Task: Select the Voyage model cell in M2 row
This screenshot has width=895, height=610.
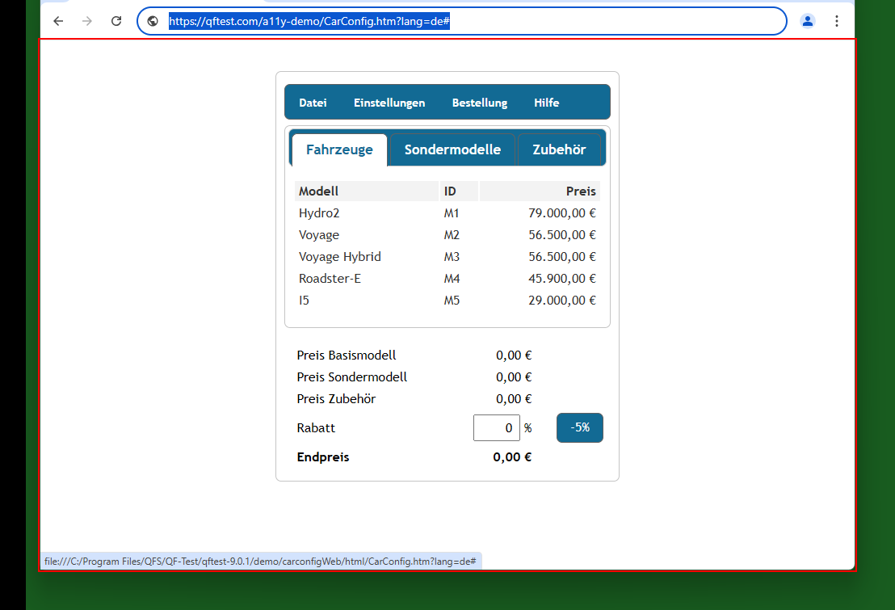Action: click(367, 235)
